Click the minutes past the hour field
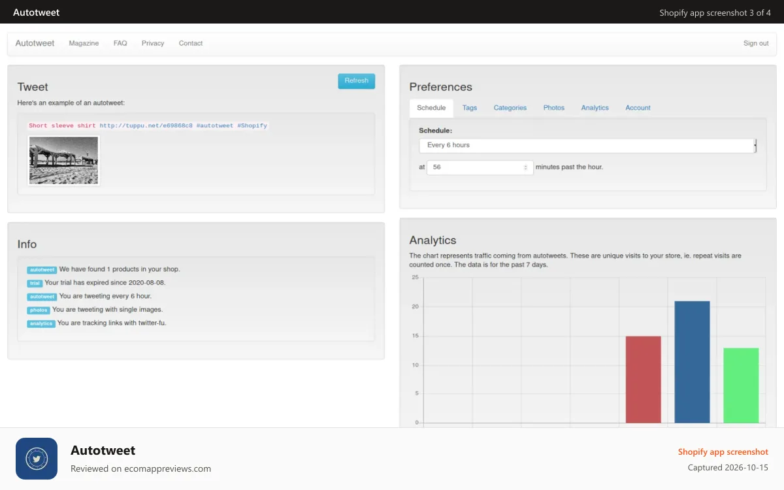784x490 pixels. pos(480,167)
